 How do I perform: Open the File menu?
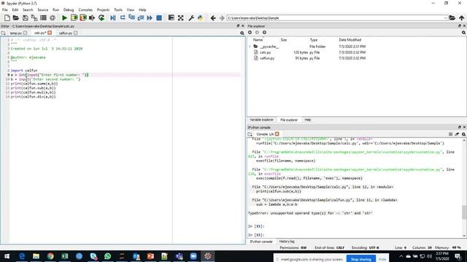pyautogui.click(x=5, y=9)
